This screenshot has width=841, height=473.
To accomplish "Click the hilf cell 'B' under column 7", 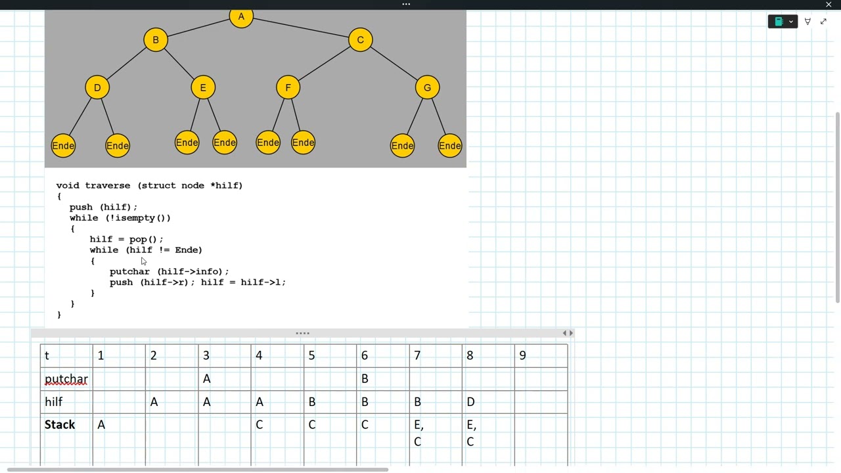I will pos(435,402).
